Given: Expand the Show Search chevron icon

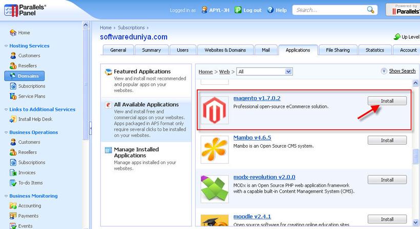Looking at the screenshot, I should [384, 71].
